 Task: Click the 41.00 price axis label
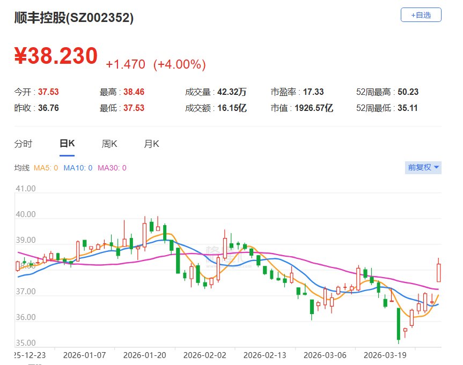click(26, 189)
